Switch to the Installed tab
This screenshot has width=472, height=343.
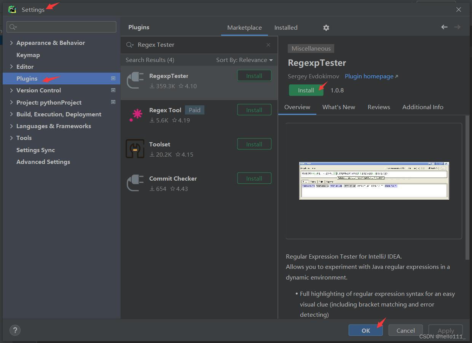286,28
